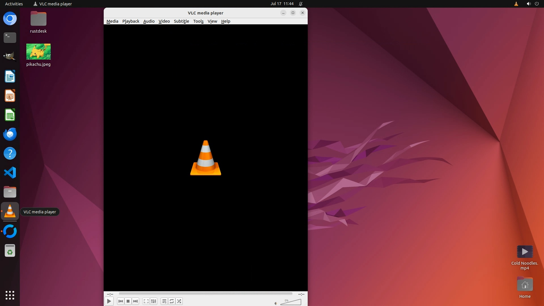544x306 pixels.
Task: Click the Next media button
Action: click(135, 301)
